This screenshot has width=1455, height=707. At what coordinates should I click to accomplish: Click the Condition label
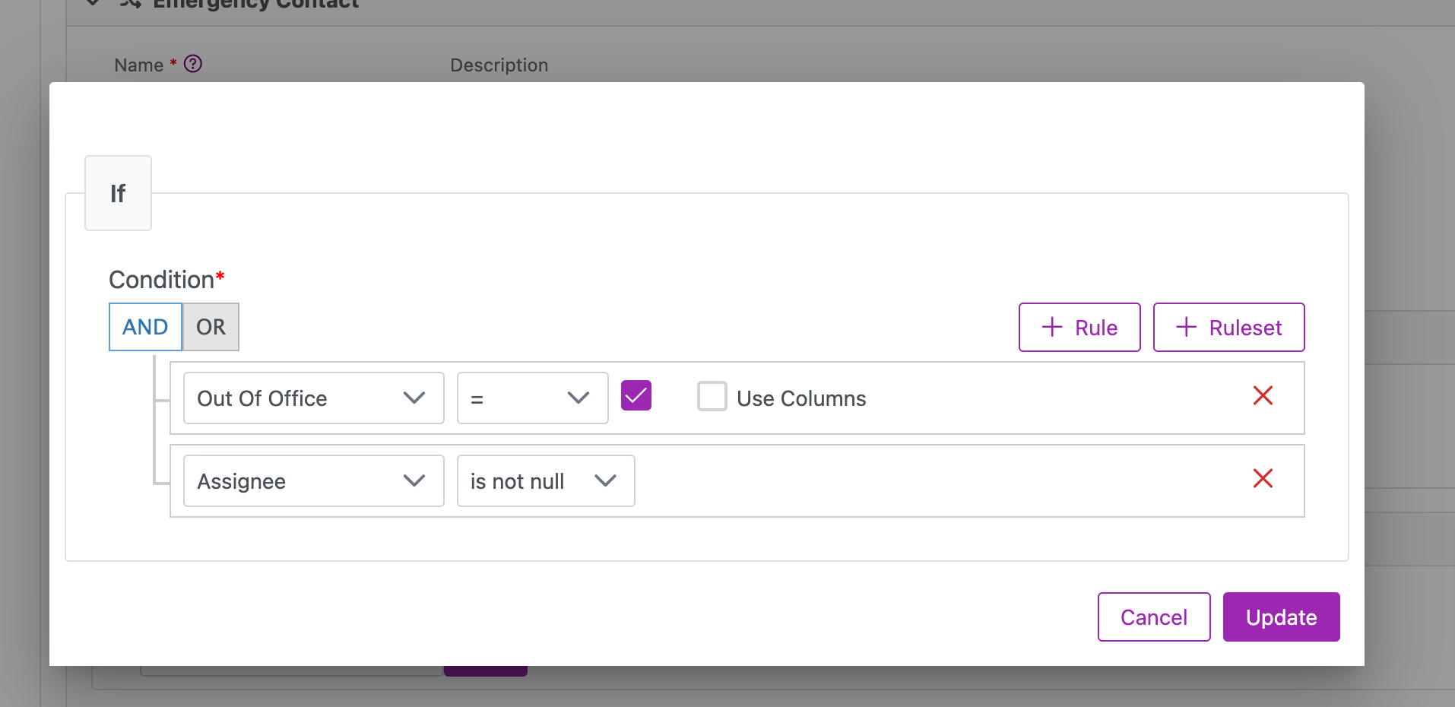[x=166, y=280]
